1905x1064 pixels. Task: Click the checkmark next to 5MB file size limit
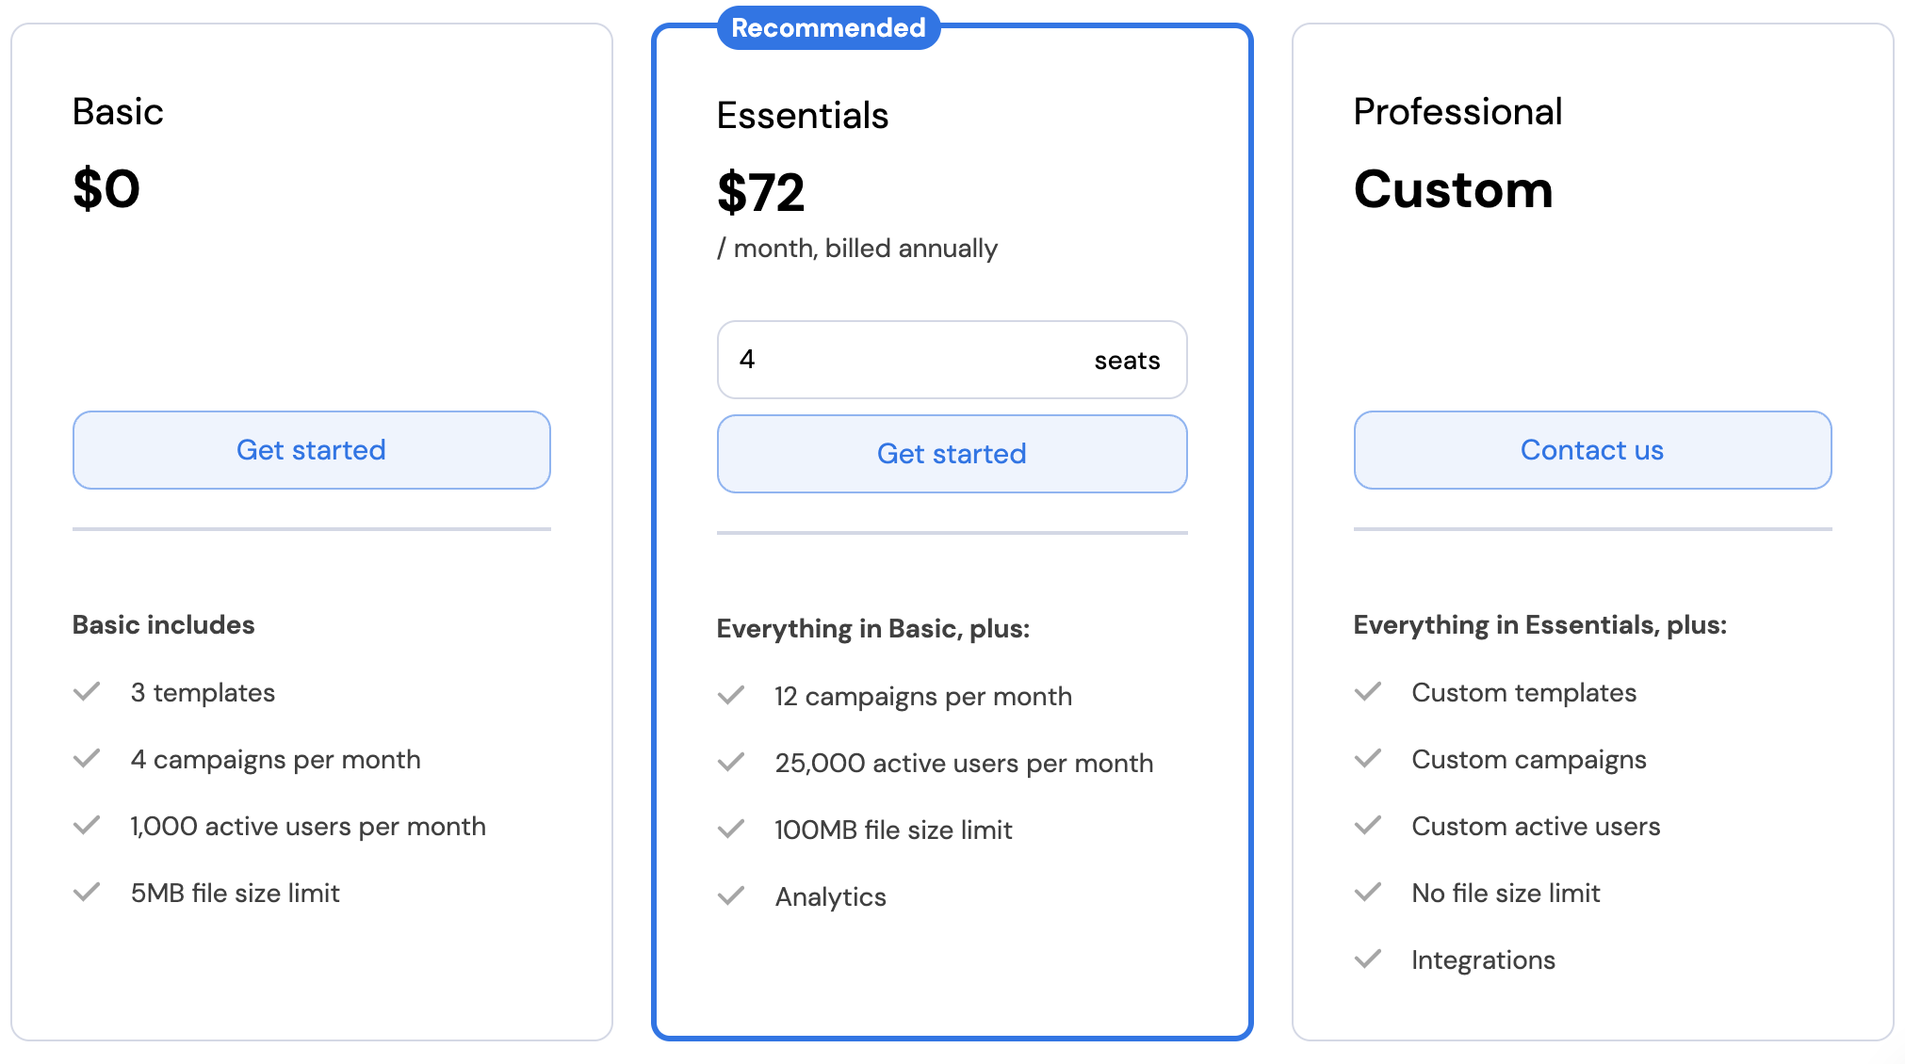tap(87, 893)
